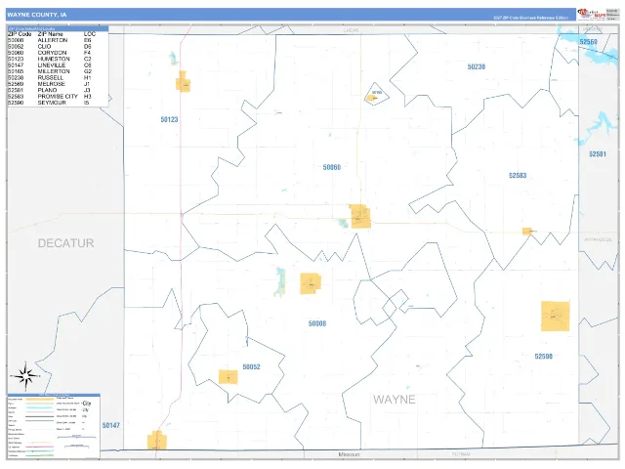The width and height of the screenshot is (625, 469).
Task: Click the DECATUR county label
Action: click(65, 243)
